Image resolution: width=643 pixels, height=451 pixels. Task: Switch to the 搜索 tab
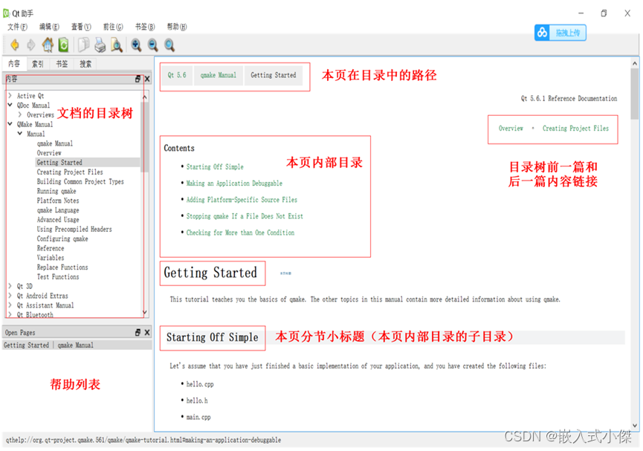[x=85, y=64]
